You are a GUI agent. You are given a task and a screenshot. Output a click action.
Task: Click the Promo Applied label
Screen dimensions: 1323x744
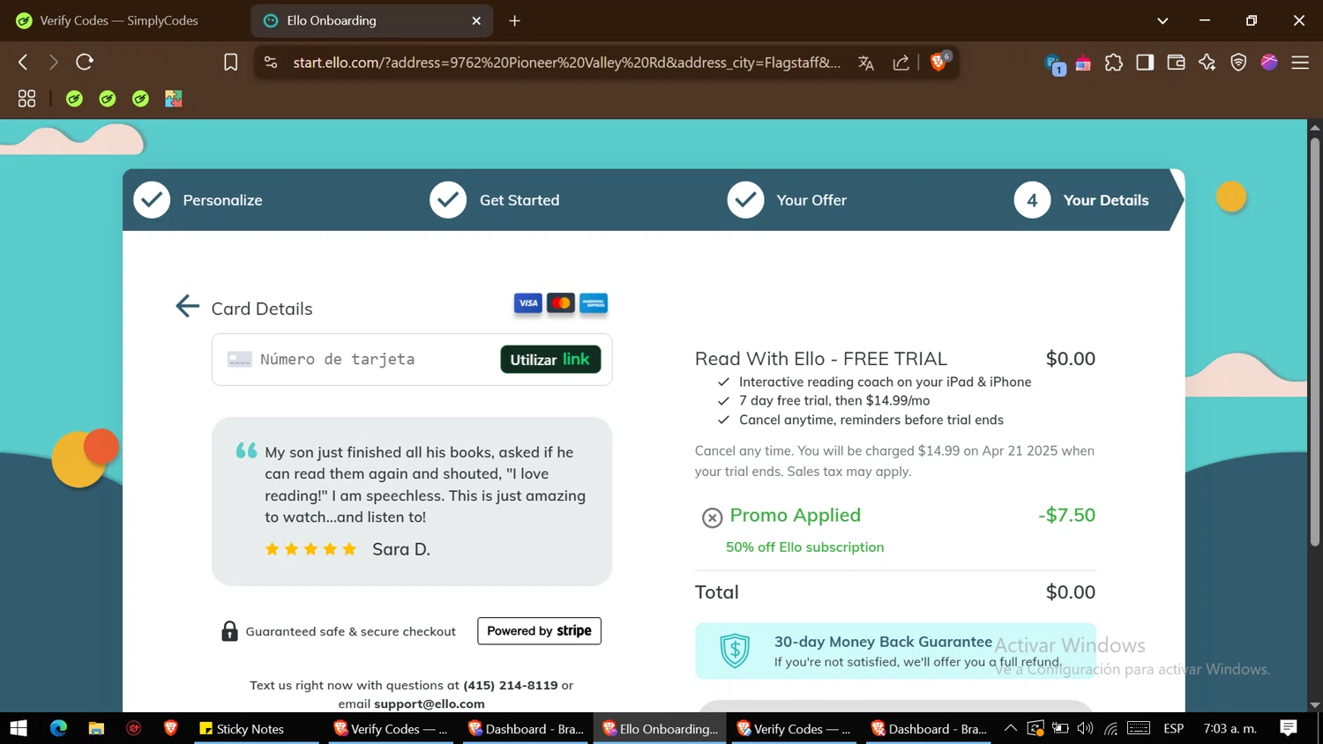pos(795,515)
